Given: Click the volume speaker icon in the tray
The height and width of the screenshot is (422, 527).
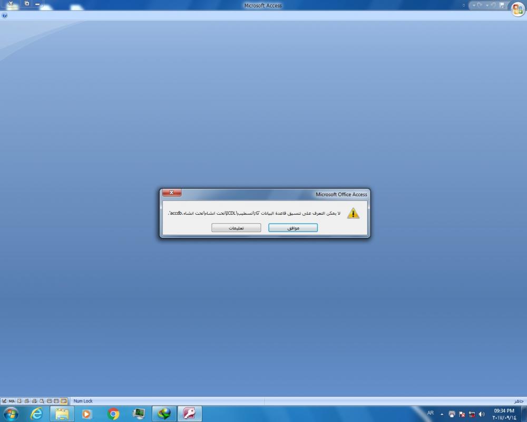Looking at the screenshot, I should (482, 414).
